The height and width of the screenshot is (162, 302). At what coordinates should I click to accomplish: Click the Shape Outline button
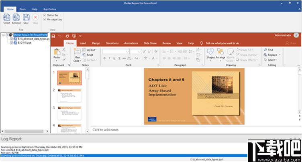coord(247,55)
